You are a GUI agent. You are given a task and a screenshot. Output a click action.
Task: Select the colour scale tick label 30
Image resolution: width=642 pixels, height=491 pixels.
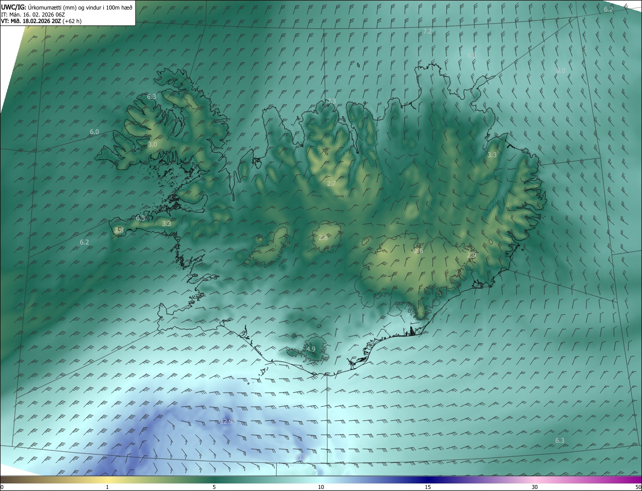point(535,487)
